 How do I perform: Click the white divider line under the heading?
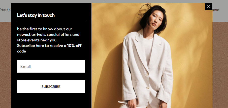[x=51, y=21]
